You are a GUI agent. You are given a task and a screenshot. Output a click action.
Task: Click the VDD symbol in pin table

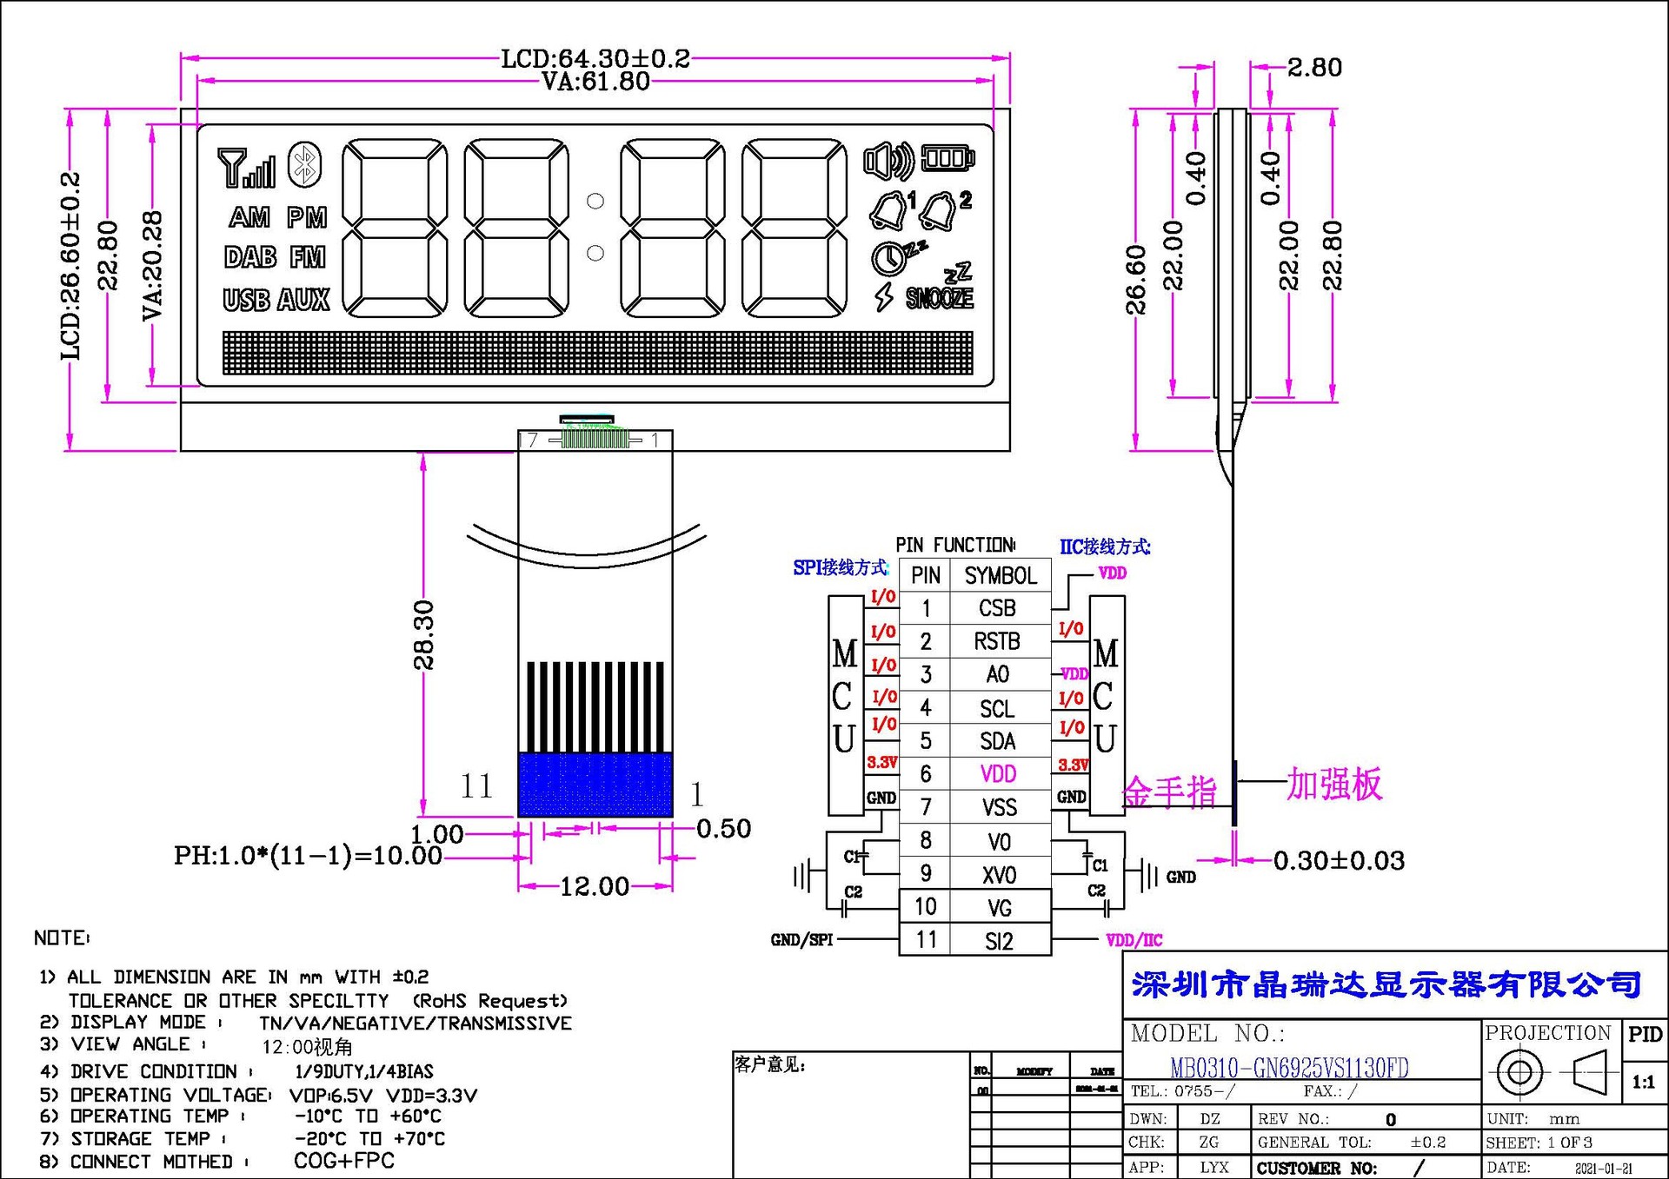click(998, 773)
